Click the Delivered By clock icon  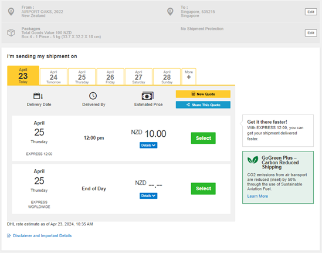click(x=93, y=96)
